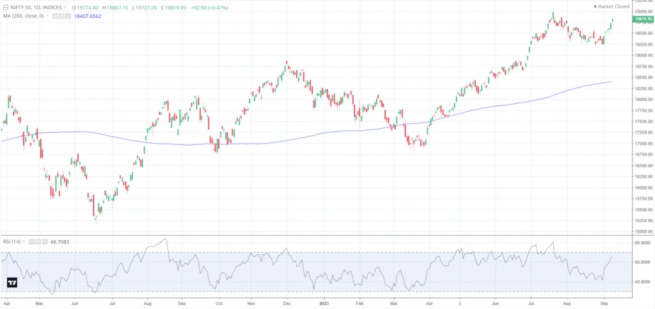This screenshot has width=655, height=309.
Task: Hide the MA indicator with its eye icon
Action: click(55, 16)
